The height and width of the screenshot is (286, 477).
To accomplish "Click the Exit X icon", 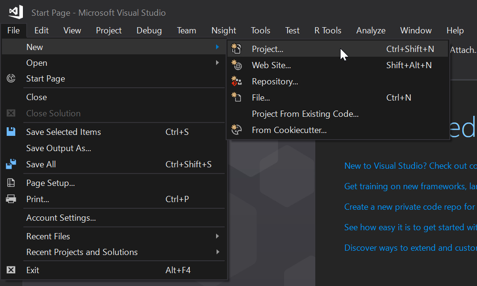I will point(11,270).
